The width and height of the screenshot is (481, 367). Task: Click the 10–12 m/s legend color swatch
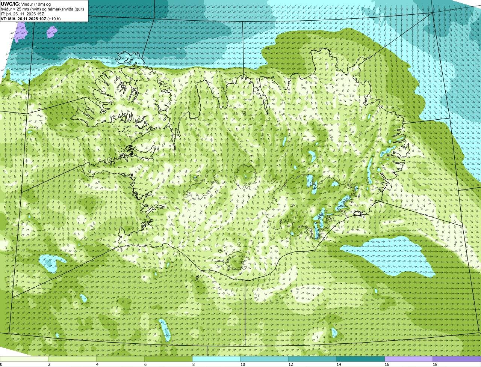265,359
